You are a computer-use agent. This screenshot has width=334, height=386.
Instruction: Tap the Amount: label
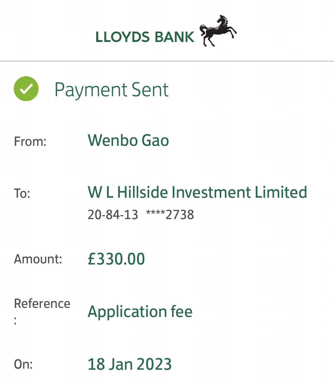[x=38, y=259]
